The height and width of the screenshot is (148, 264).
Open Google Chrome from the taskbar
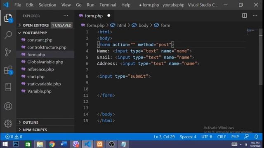tap(52, 144)
